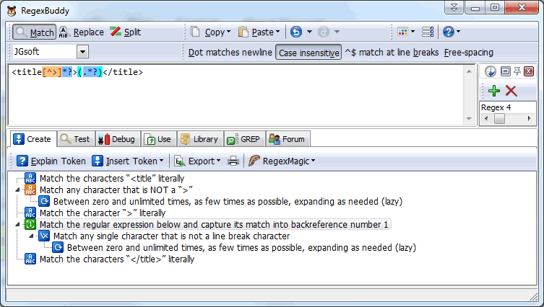Open the RegexMagic dropdown

coord(281,161)
